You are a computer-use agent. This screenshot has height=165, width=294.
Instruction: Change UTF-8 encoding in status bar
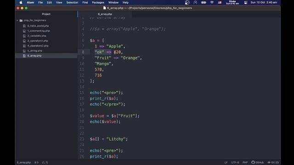click(x=235, y=162)
